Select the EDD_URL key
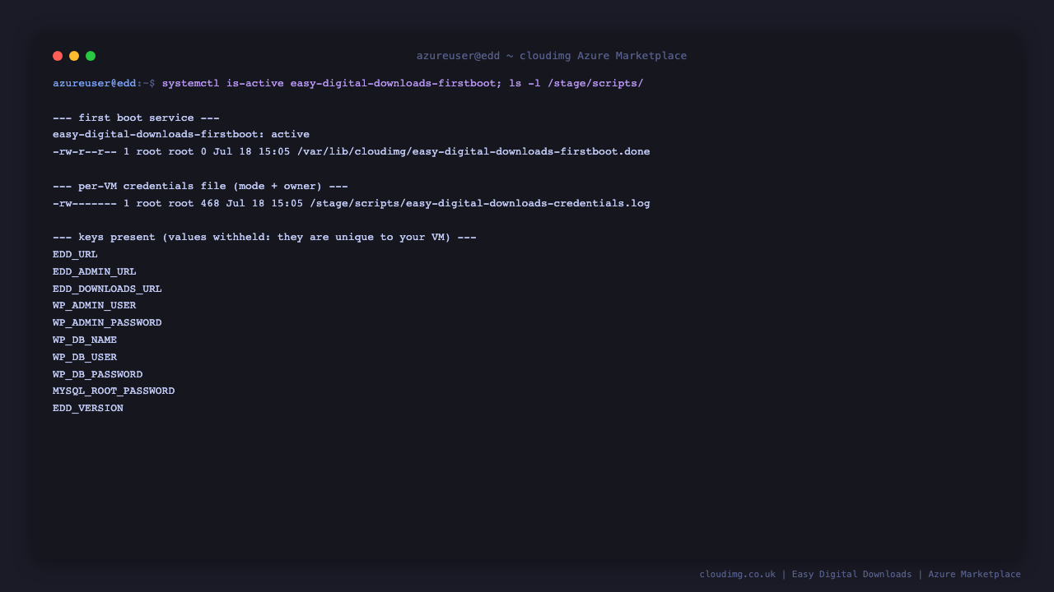Screen dimensions: 1054x592 pyautogui.click(x=75, y=255)
